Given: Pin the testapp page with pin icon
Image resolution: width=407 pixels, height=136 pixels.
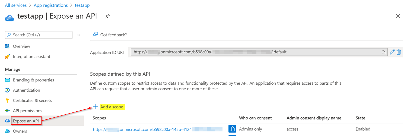Looking at the screenshot, I should [x=107, y=16].
